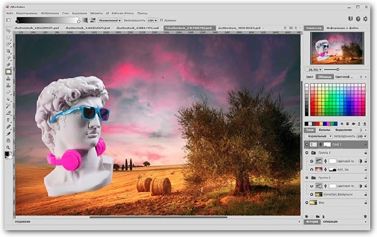
Task: Select the Text tool in left toolbar
Action: (x=8, y=119)
